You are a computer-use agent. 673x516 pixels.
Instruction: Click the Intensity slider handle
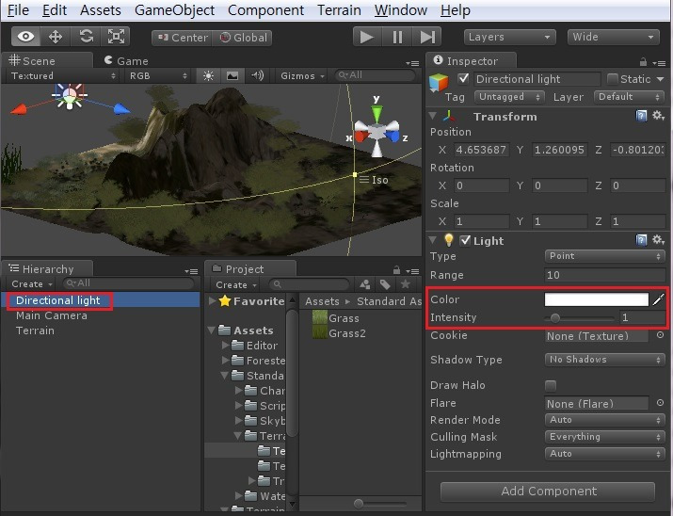[x=555, y=317]
